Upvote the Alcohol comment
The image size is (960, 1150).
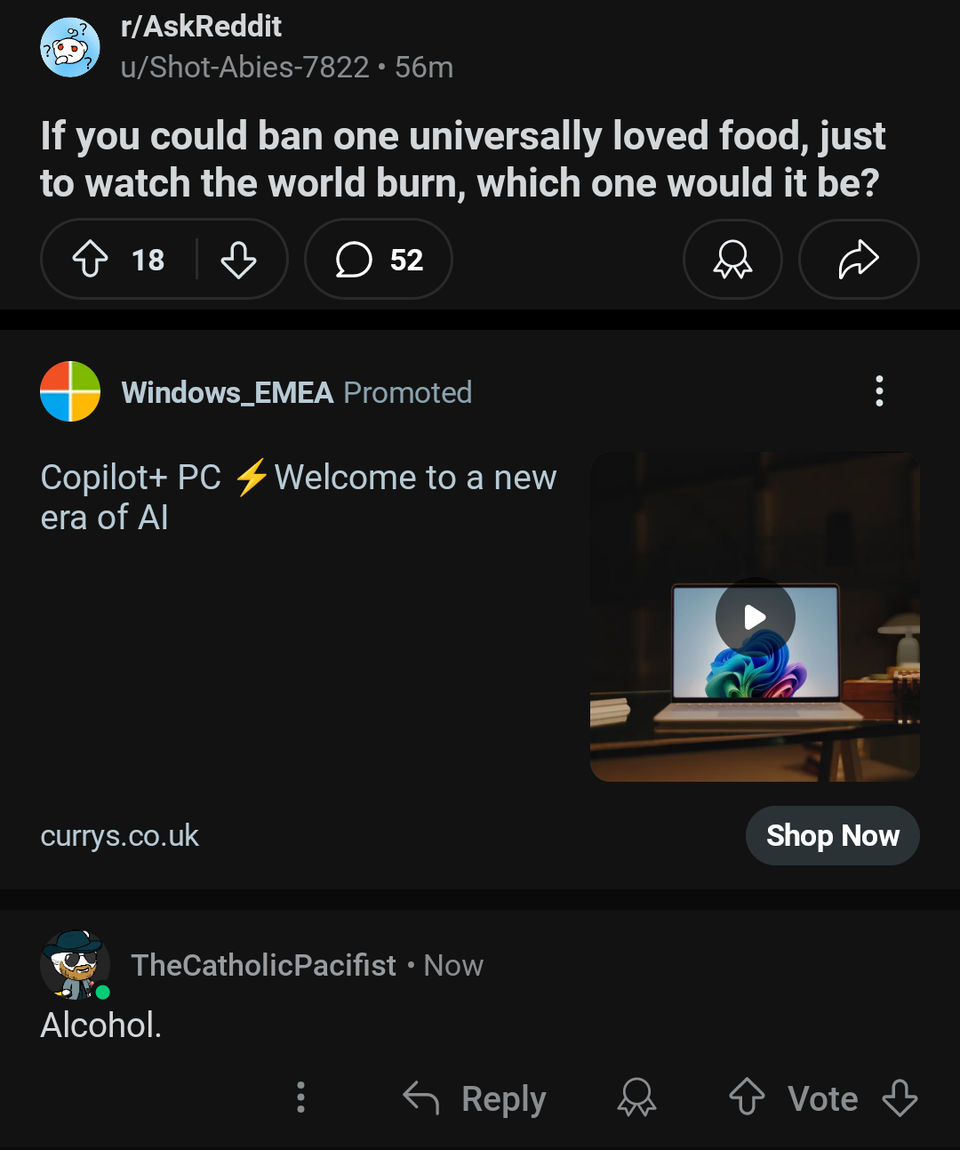pyautogui.click(x=747, y=1098)
